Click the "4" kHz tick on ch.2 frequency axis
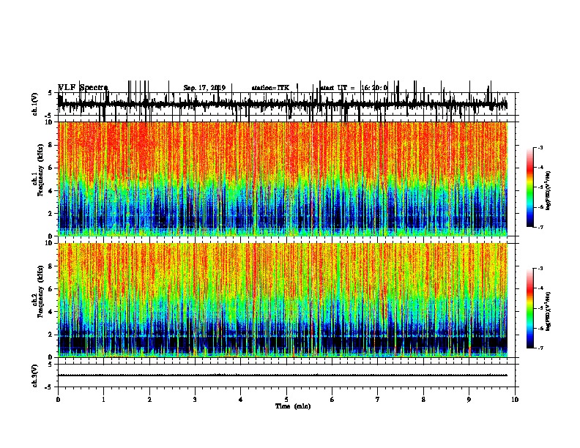 coord(51,312)
